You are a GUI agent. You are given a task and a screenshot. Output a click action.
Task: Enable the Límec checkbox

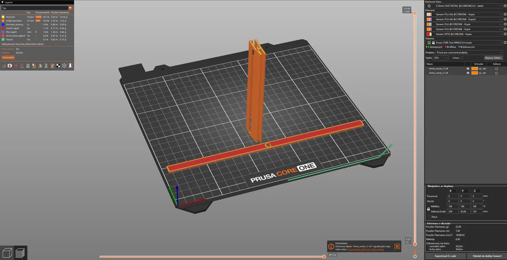pos(462,58)
